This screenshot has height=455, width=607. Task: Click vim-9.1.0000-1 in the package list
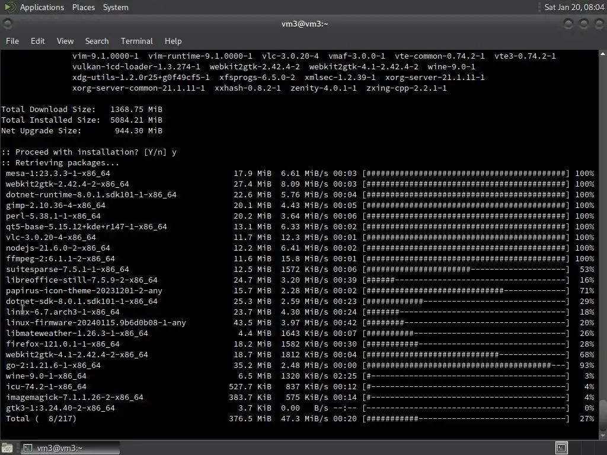click(x=106, y=56)
